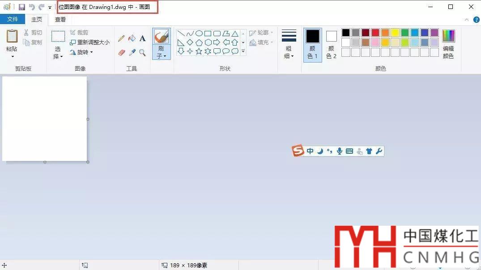Toggle punctuation mode on Sogou bar
This screenshot has height=270, width=481.
click(x=329, y=151)
